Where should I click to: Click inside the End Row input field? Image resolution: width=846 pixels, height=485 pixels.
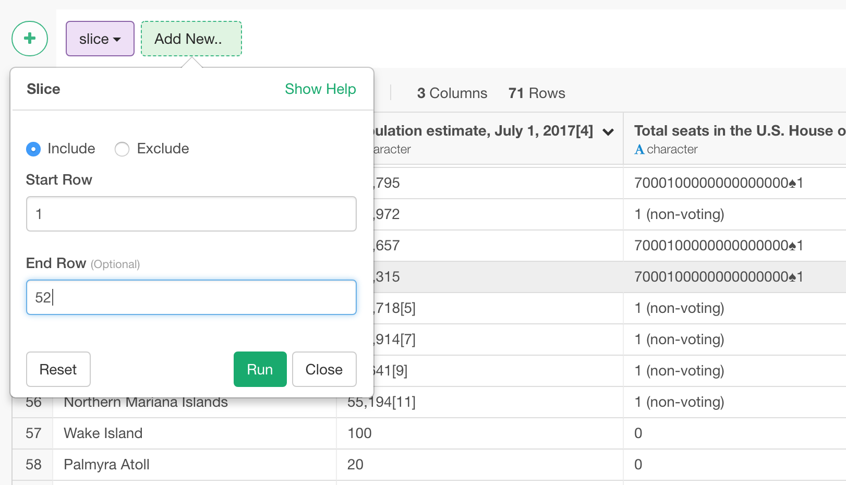click(x=191, y=297)
